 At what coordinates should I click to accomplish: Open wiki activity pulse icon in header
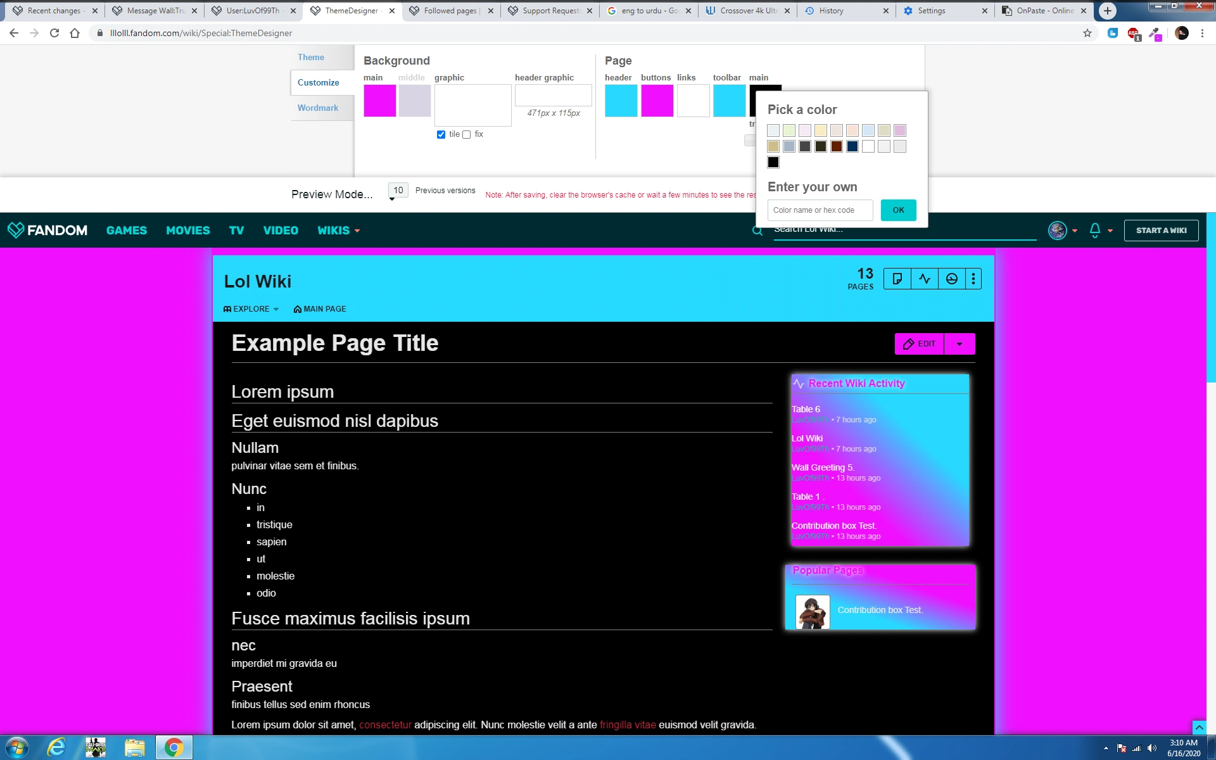click(x=924, y=279)
